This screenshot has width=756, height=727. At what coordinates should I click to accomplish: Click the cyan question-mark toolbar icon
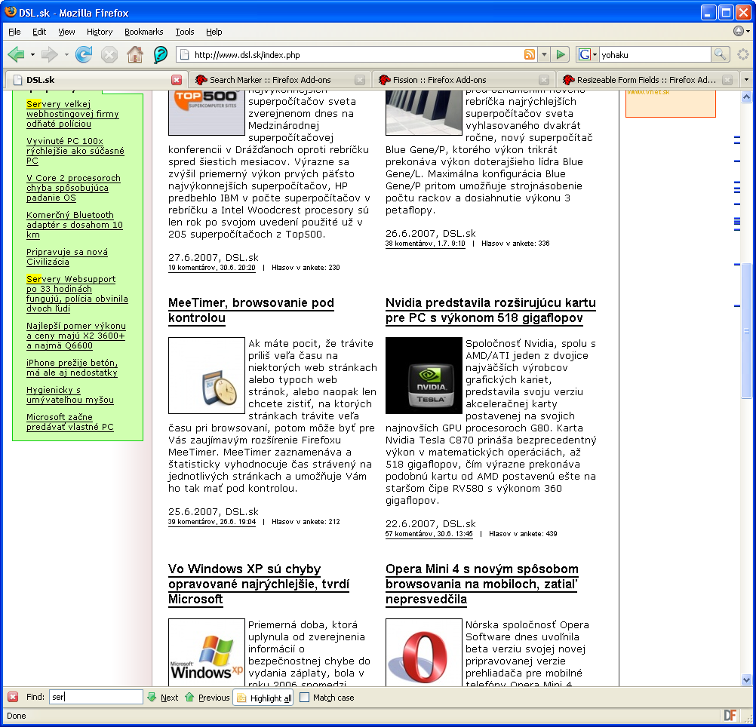coord(160,54)
